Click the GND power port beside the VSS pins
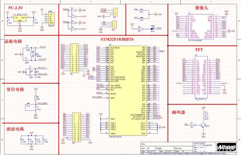Viewport: 241px width, 155px height. coord(162,127)
